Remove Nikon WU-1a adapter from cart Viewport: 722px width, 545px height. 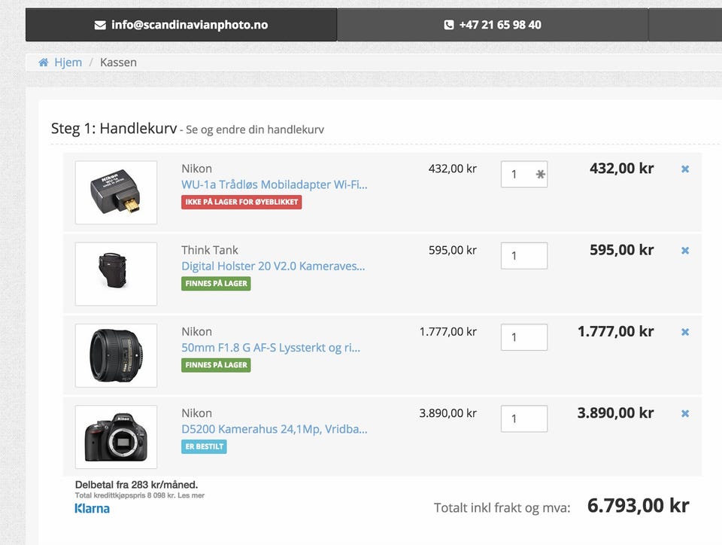(x=685, y=169)
